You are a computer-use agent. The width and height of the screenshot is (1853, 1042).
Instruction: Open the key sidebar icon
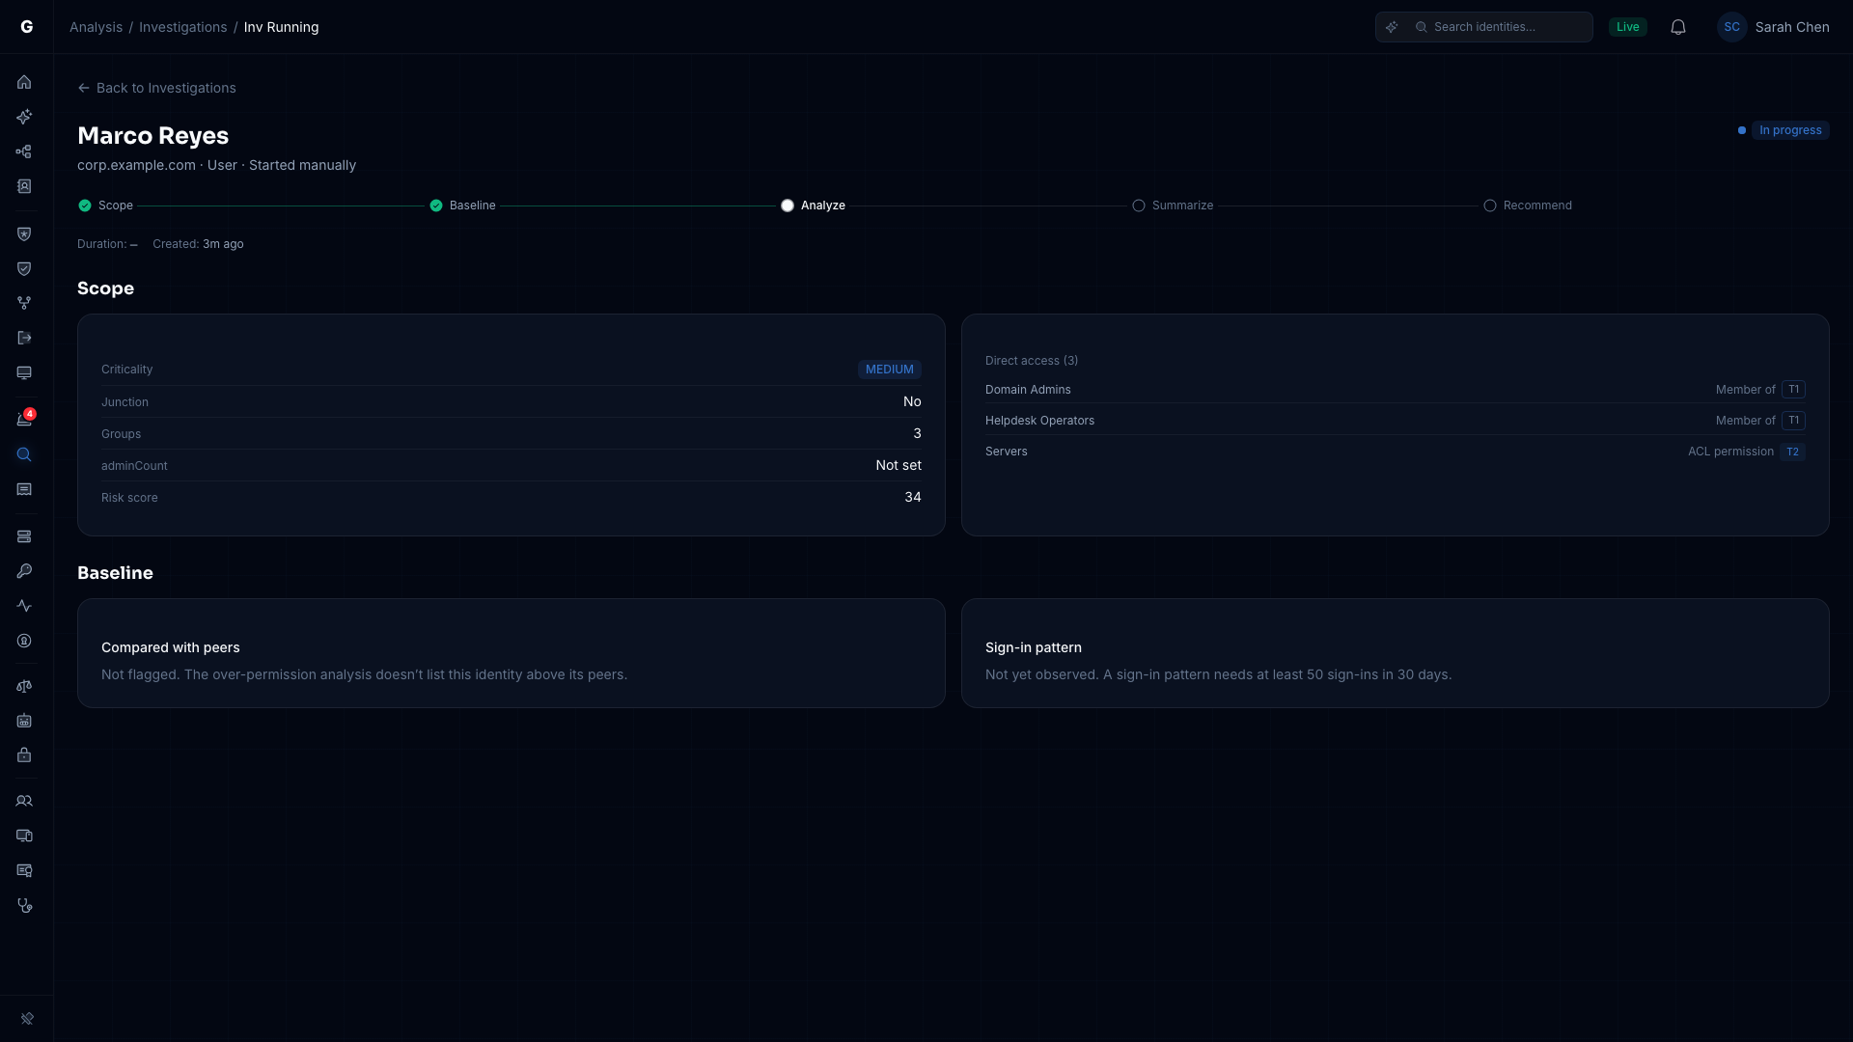(x=24, y=571)
